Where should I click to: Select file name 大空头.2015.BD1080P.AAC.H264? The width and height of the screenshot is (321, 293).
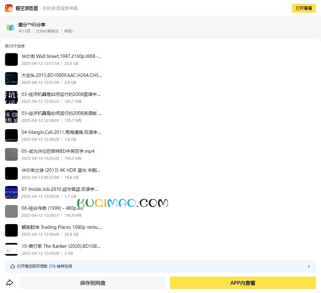point(62,75)
